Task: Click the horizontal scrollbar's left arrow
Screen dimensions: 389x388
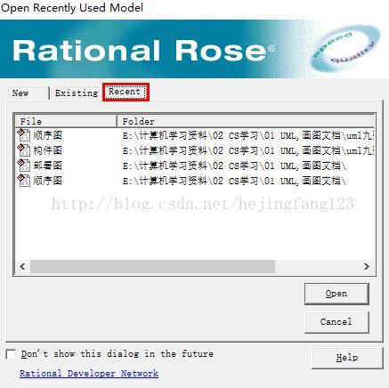Action: (22, 266)
